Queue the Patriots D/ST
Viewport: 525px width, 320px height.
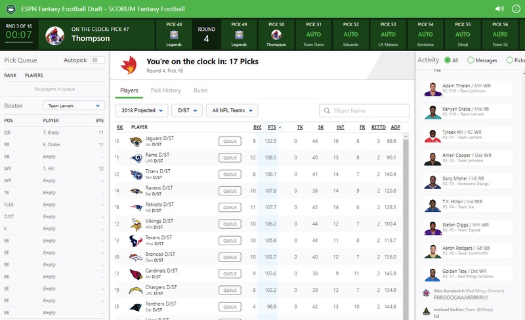coord(230,207)
